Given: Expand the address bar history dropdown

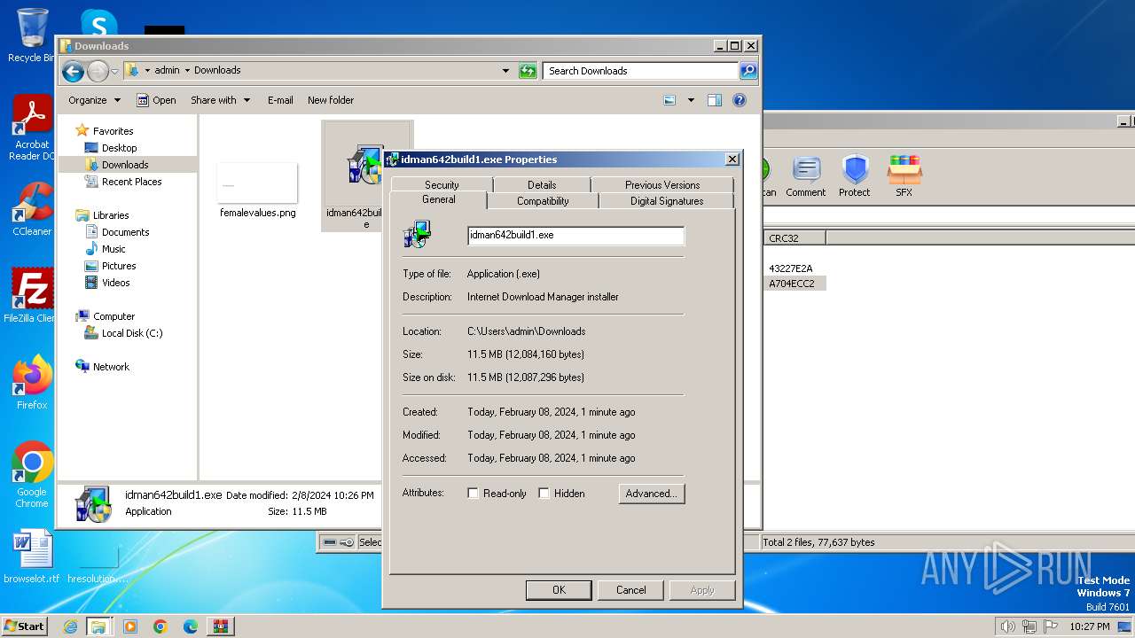Looking at the screenshot, I should [x=505, y=71].
